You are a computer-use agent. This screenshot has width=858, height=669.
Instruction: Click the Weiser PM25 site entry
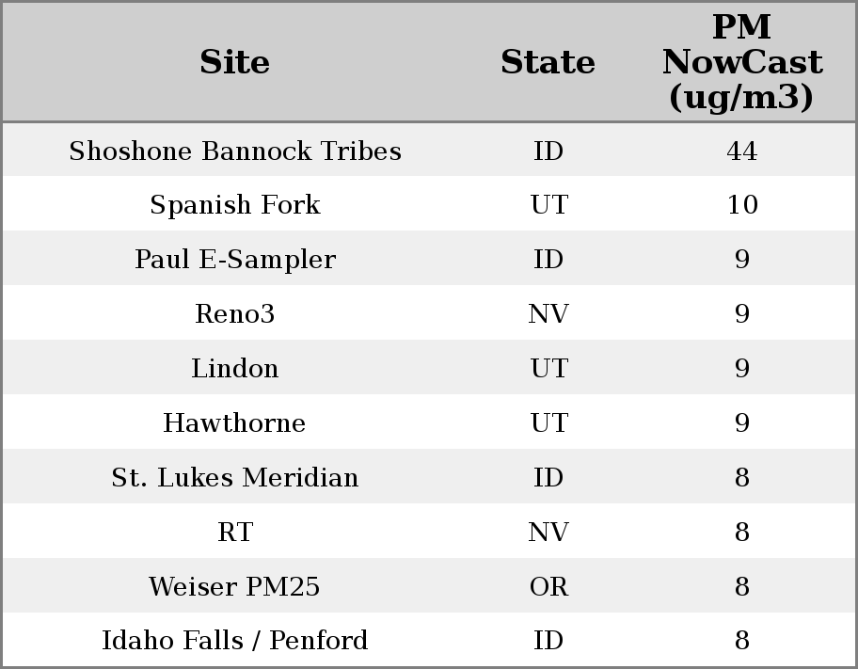pos(234,587)
